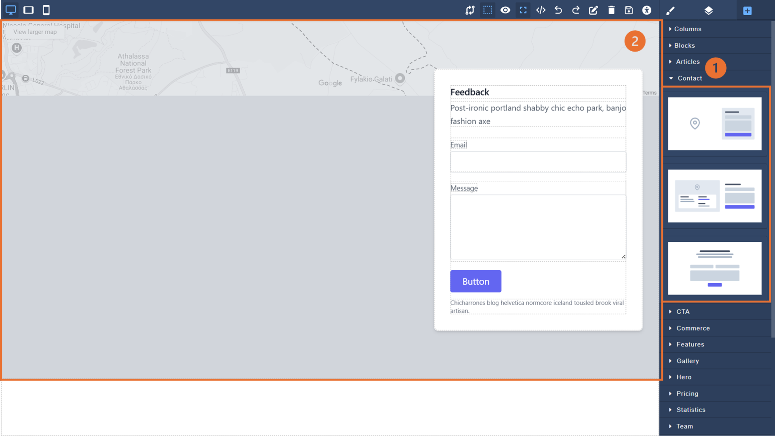Toggle component outline borders icon

(x=487, y=10)
